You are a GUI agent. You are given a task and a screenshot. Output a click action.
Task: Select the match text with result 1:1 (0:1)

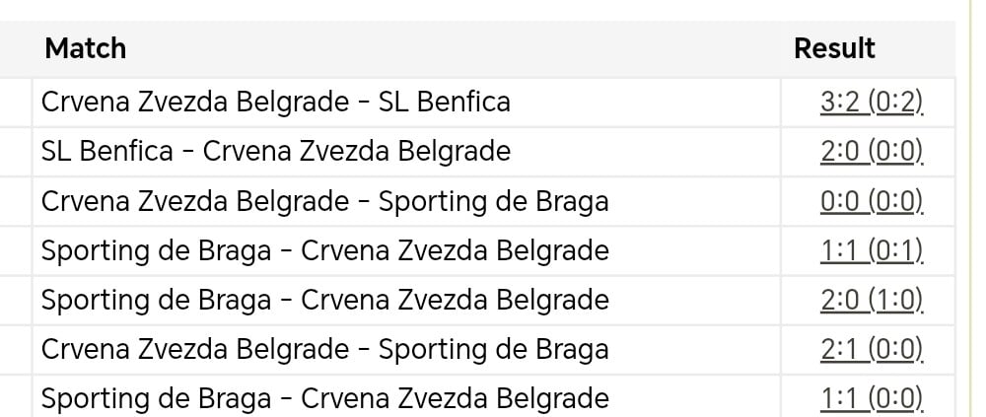(324, 250)
